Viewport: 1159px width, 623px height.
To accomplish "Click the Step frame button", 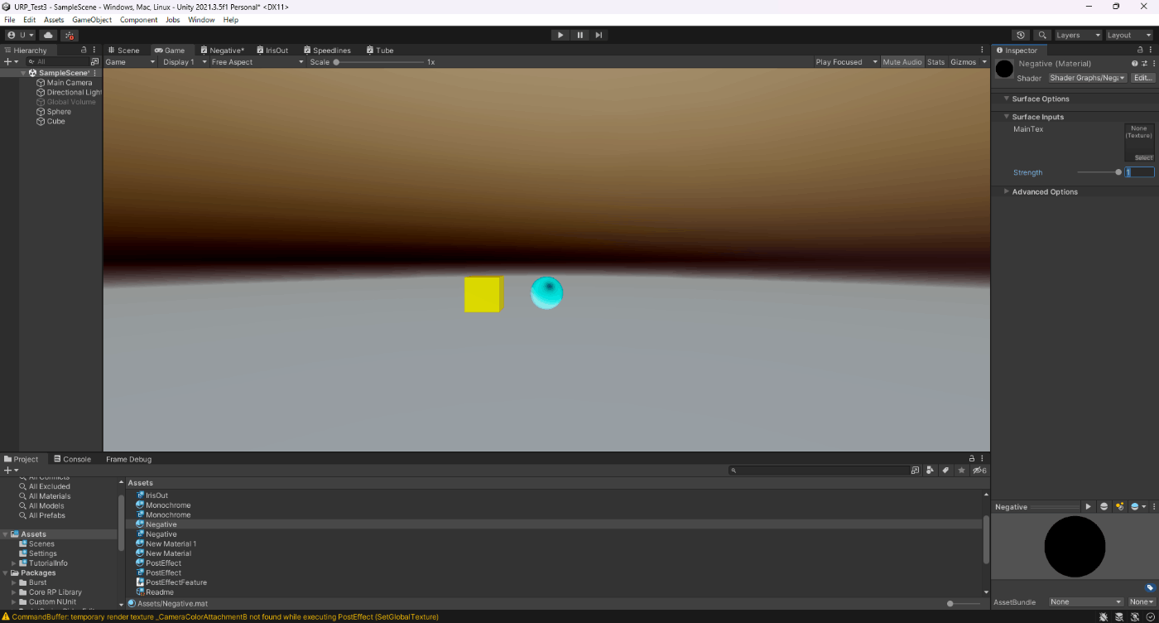I will coord(599,35).
